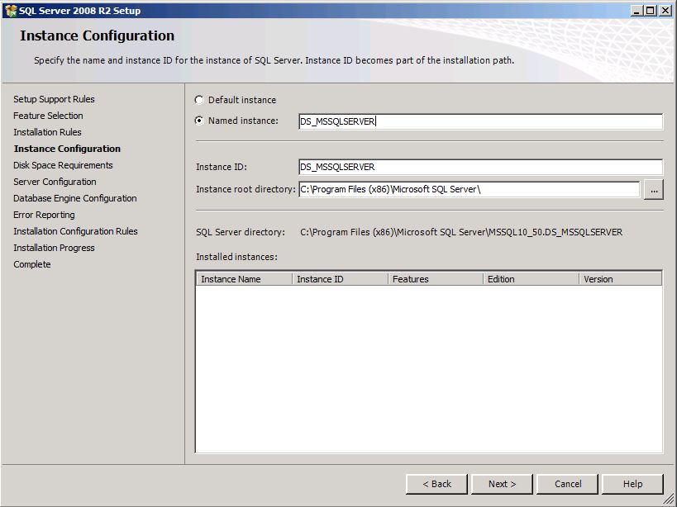Open the Error Reporting step
This screenshot has width=677, height=507.
42,214
